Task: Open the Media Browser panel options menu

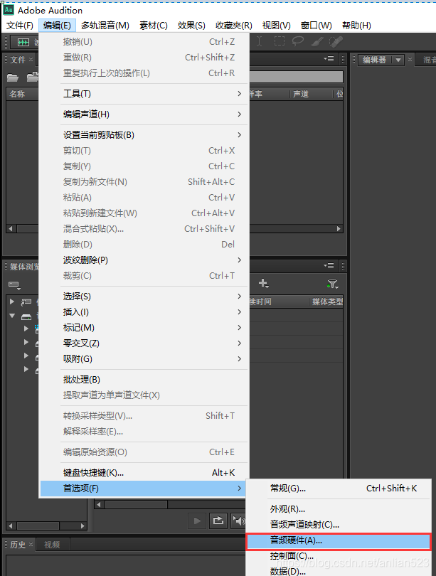Action: (329, 265)
